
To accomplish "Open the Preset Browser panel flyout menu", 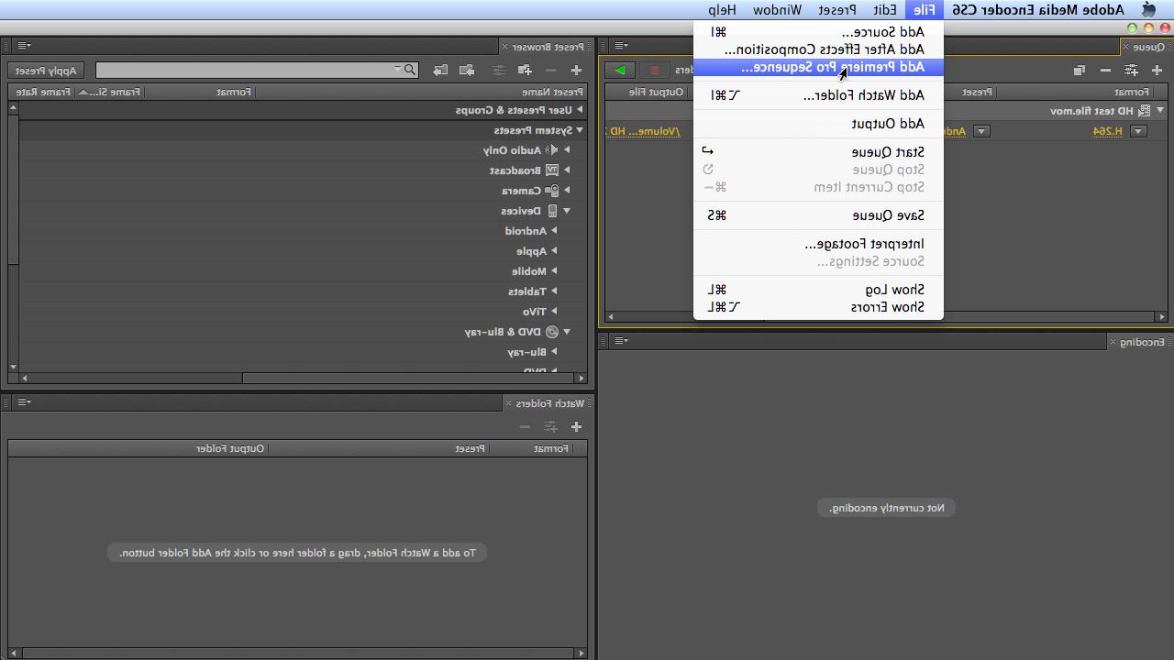I will point(25,46).
